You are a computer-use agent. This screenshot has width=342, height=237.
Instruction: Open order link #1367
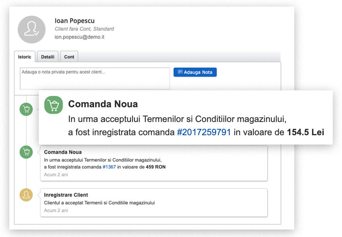click(109, 167)
